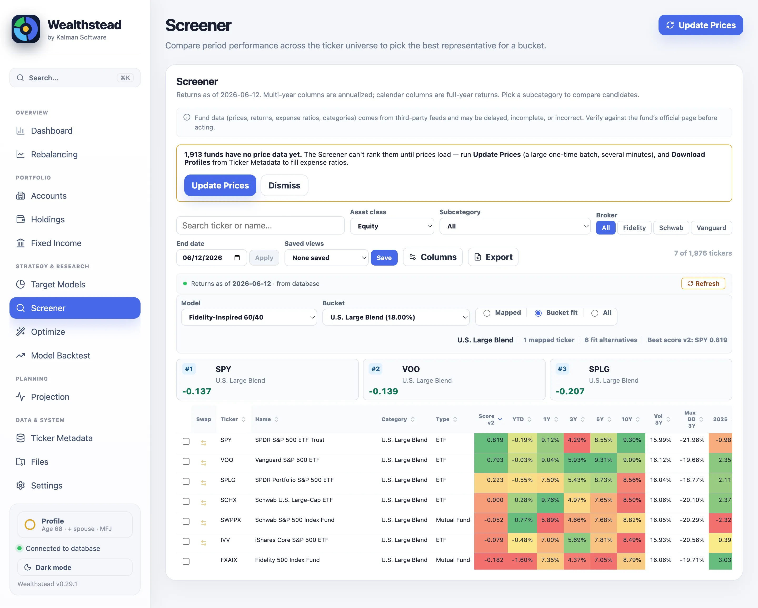Click the swap icon in the SPY row

coord(203,443)
